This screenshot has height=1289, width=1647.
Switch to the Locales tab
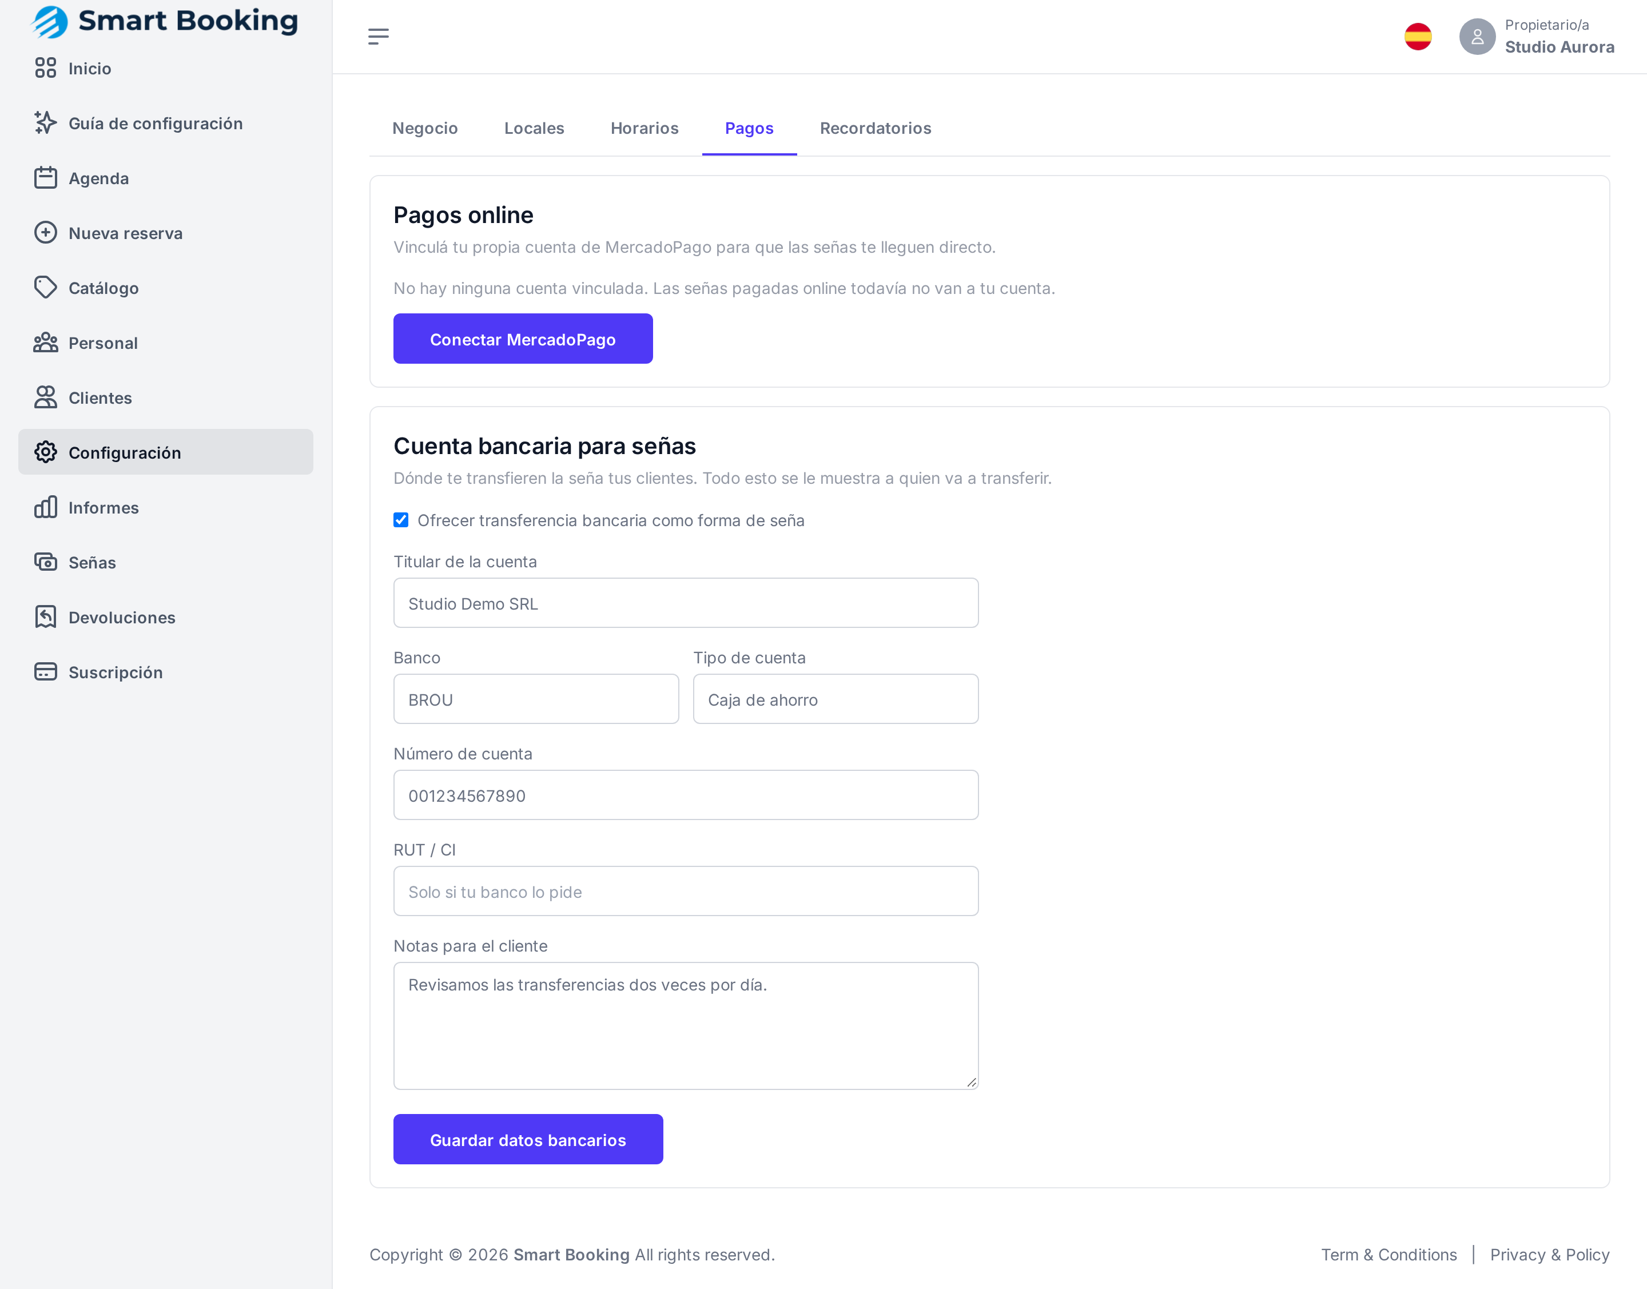pos(534,128)
